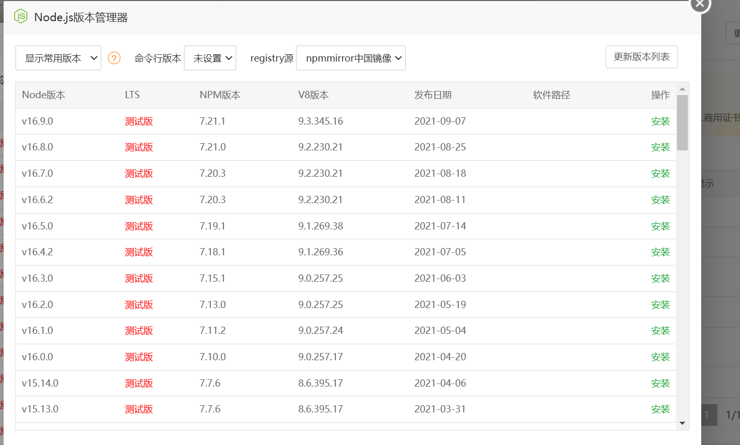This screenshot has width=740, height=445.
Task: Click V8 version 9.3.345.16 cell
Action: [x=320, y=121]
